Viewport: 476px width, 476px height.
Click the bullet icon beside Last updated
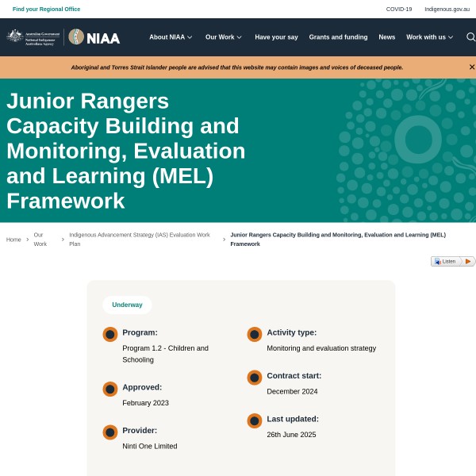point(255,420)
